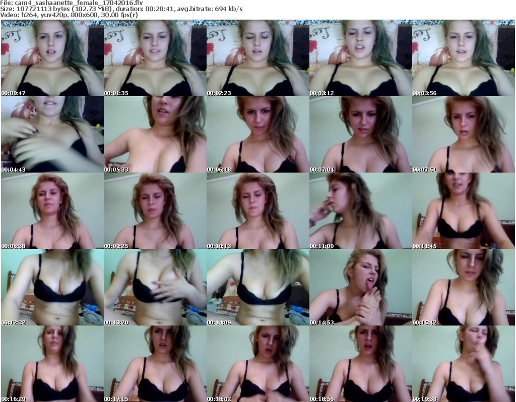Open the thumbnail stamped 00:00:47
The width and height of the screenshot is (516, 402).
(52, 58)
